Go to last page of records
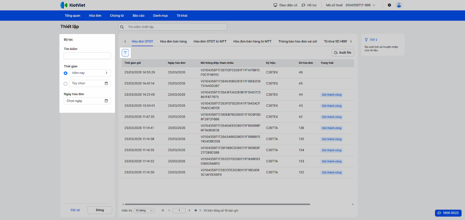The image size is (465, 220). coord(196,210)
